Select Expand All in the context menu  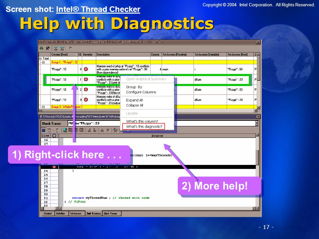[x=134, y=100]
